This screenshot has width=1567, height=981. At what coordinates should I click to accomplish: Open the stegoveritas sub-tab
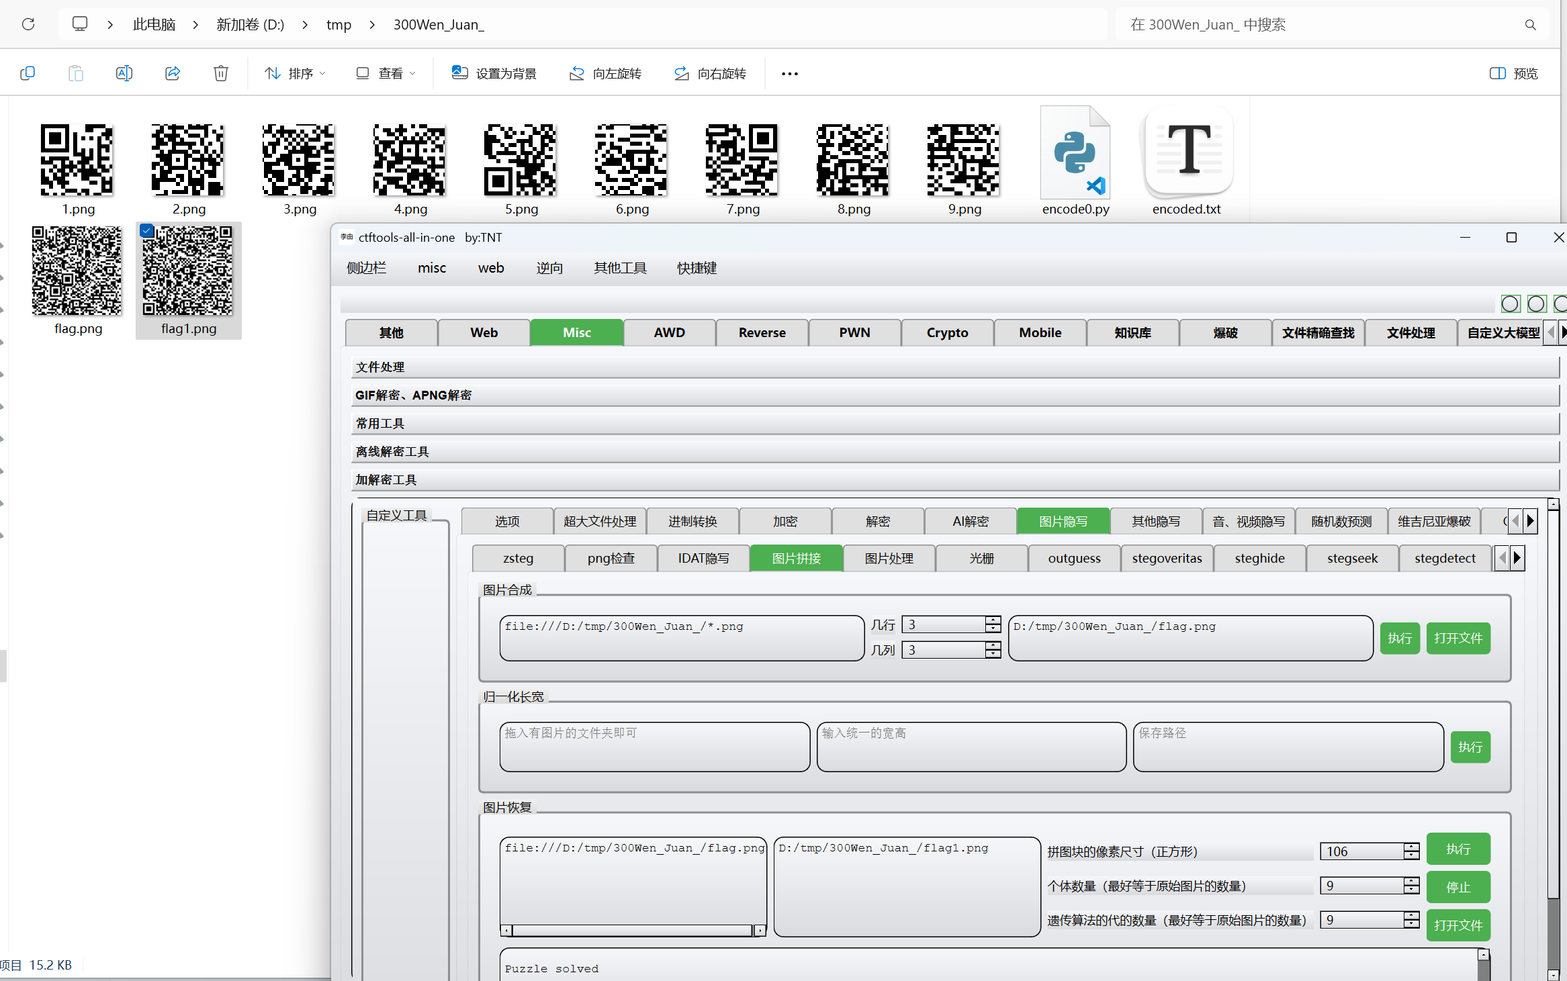pos(1167,558)
